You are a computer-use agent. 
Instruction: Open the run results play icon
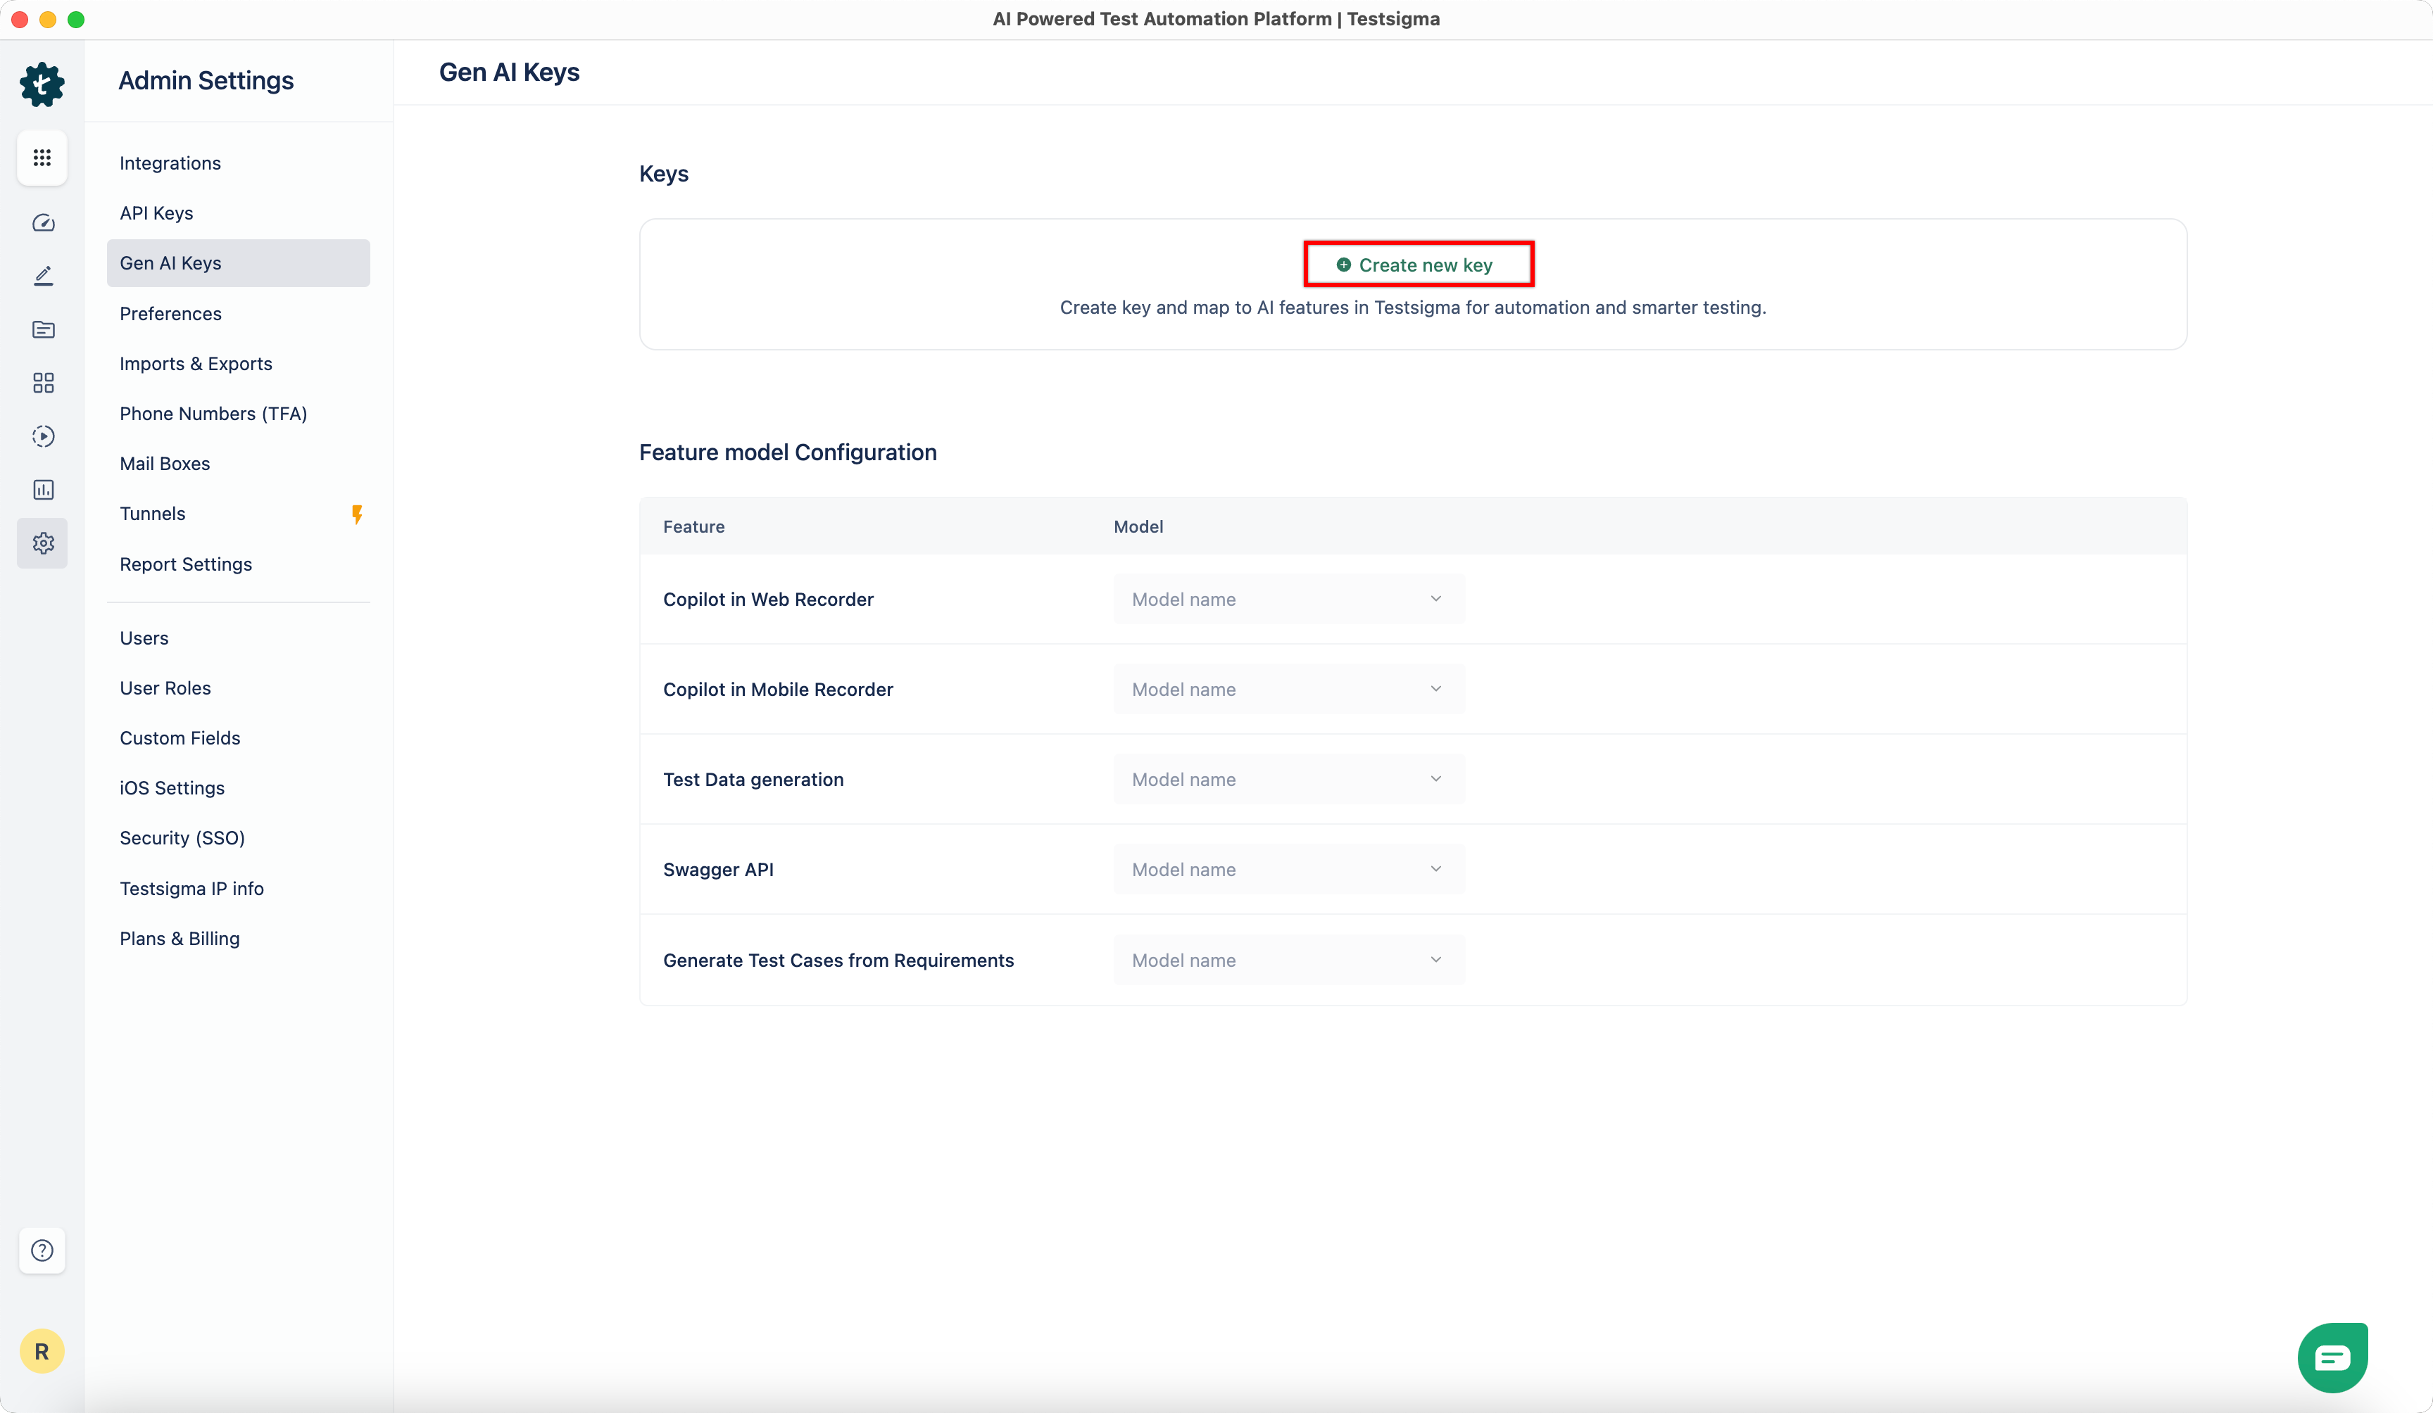pos(42,436)
